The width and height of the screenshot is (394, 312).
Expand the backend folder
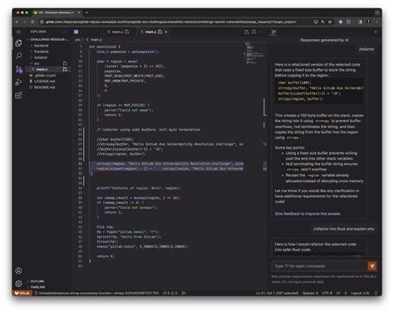pyautogui.click(x=41, y=46)
